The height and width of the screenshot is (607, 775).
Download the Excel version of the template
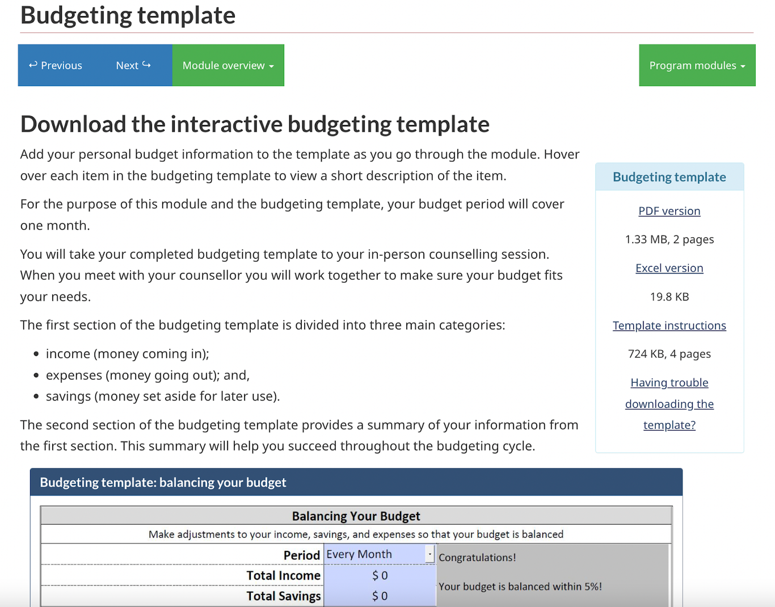[669, 268]
